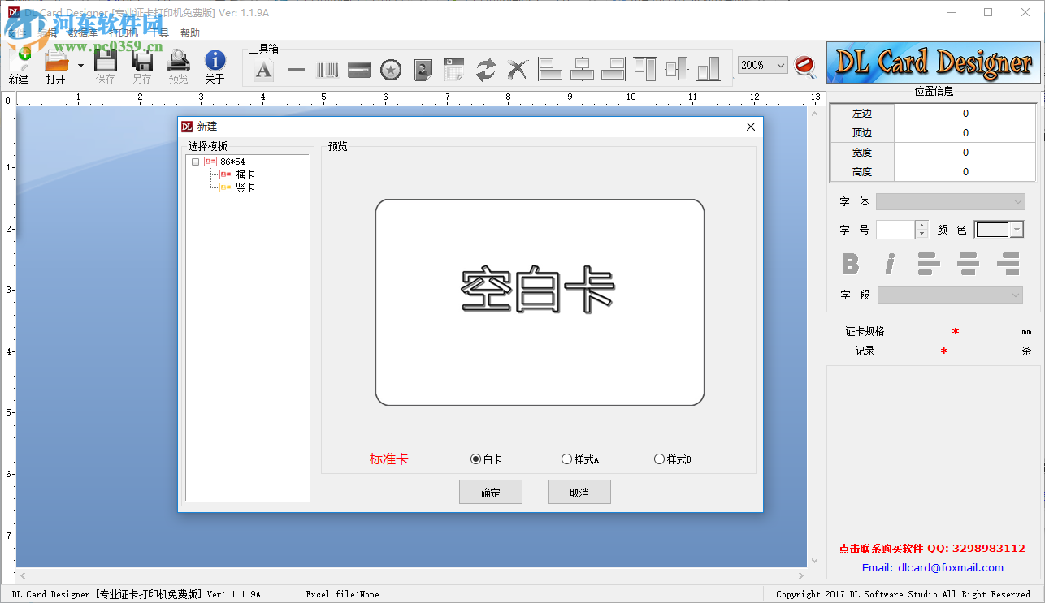The width and height of the screenshot is (1045, 603).
Task: Open the zoom level dropdown showing 200%
Action: [x=780, y=64]
